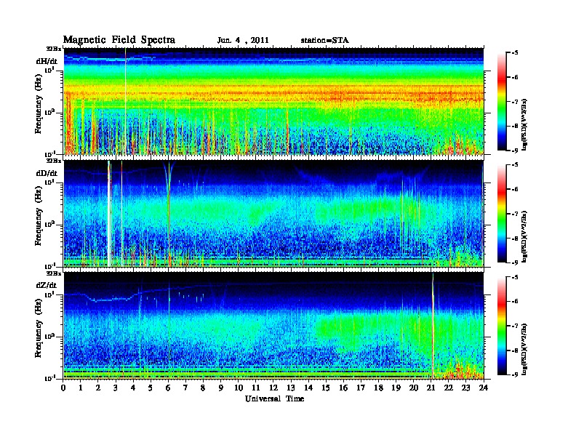
Task: Click "Frequency (Hz)" label of dD/dt panel
Action: coord(39,217)
